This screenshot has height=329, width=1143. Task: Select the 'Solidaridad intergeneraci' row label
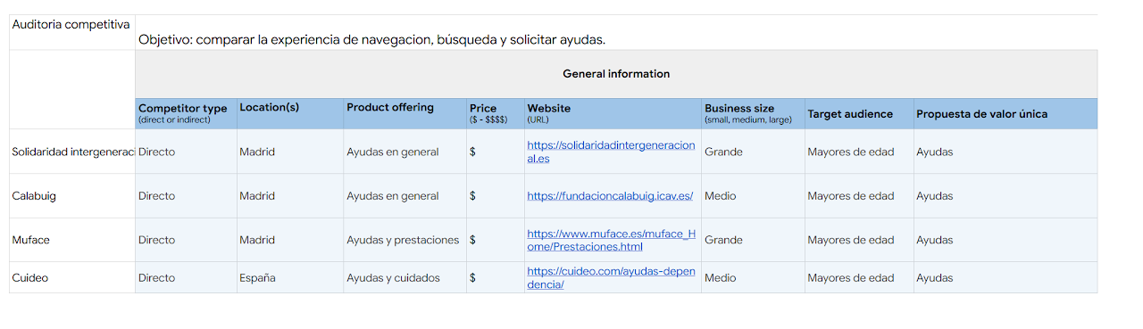[x=71, y=152]
